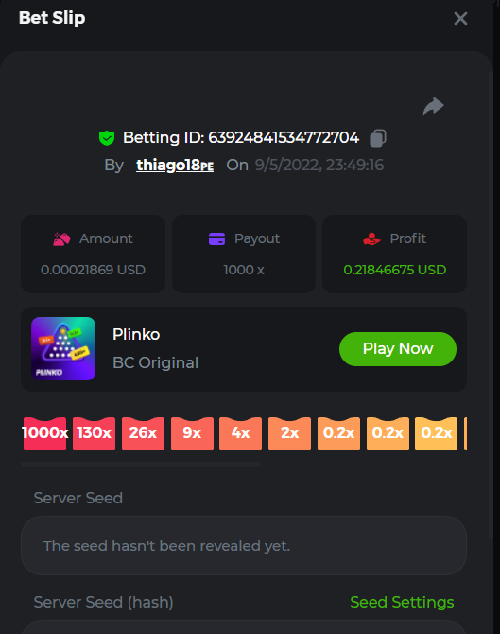The width and height of the screenshot is (500, 634).
Task: Select the 2x multiplier chip
Action: tap(289, 433)
